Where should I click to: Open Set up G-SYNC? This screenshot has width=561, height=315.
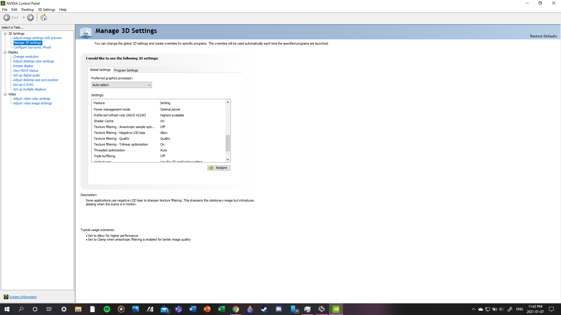click(x=24, y=85)
